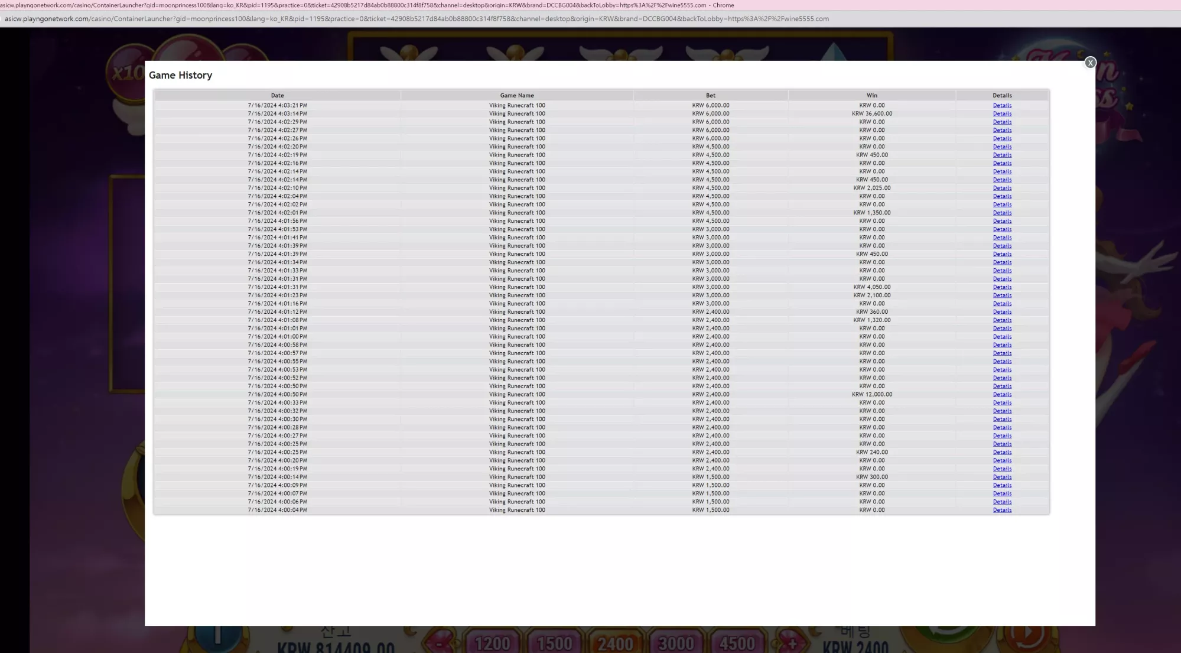1181x653 pixels.
Task: Open Details for the 4:01:53 PM round
Action: 1002,229
